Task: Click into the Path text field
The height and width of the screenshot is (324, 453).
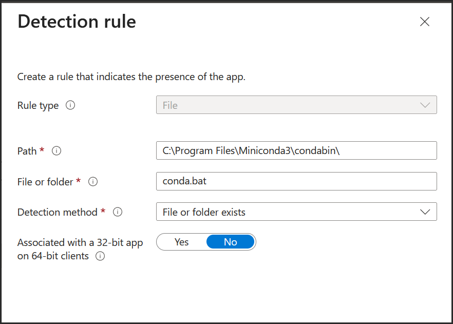Action: click(x=296, y=151)
